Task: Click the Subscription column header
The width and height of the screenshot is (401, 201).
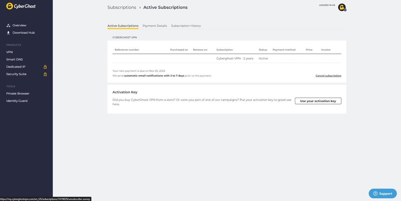Action: tap(224, 50)
